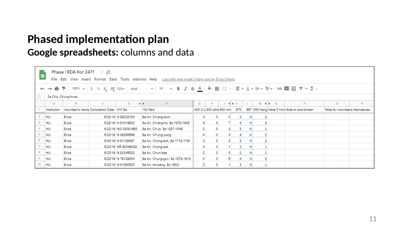Click the insert chart icon
The width and height of the screenshot is (408, 229).
tap(294, 89)
